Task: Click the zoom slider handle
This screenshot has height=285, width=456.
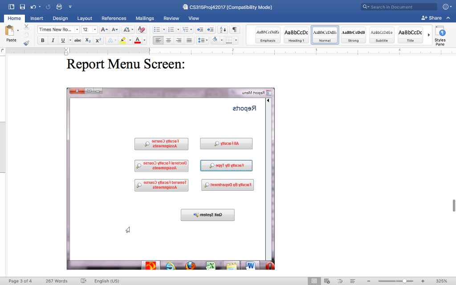Action: (x=404, y=281)
